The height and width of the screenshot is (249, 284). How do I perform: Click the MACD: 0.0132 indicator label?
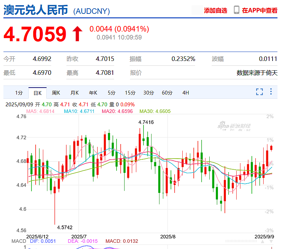[x=122, y=241]
